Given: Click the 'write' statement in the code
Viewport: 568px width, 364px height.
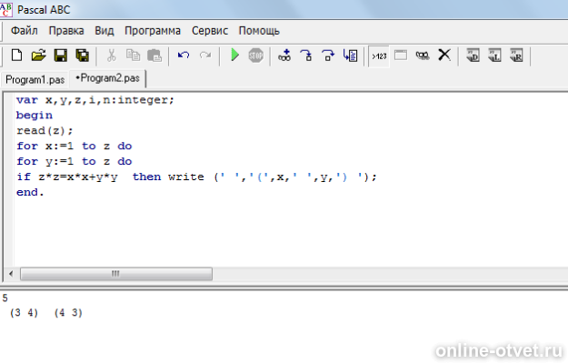Looking at the screenshot, I should [185, 177].
